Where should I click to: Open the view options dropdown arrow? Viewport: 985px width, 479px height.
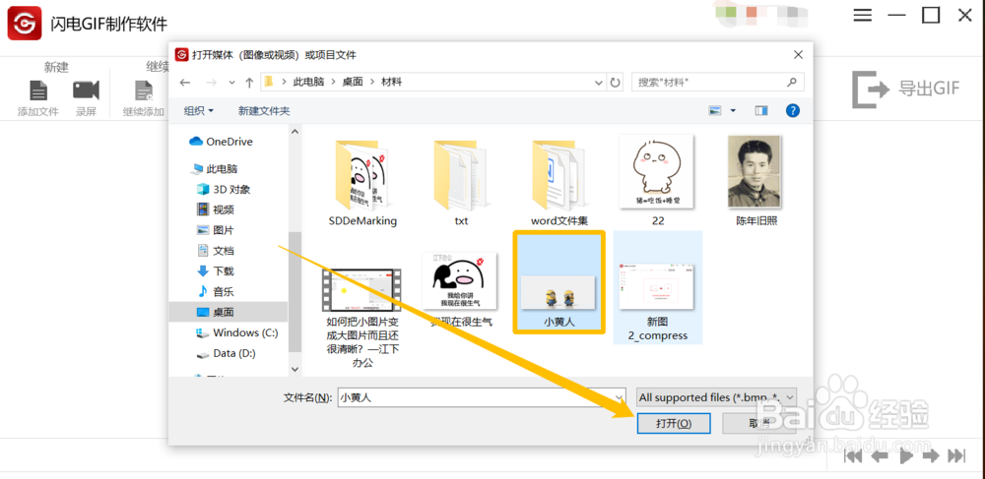coord(733,111)
